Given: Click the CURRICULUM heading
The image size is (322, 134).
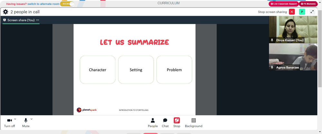Looking at the screenshot, I should point(169,3).
